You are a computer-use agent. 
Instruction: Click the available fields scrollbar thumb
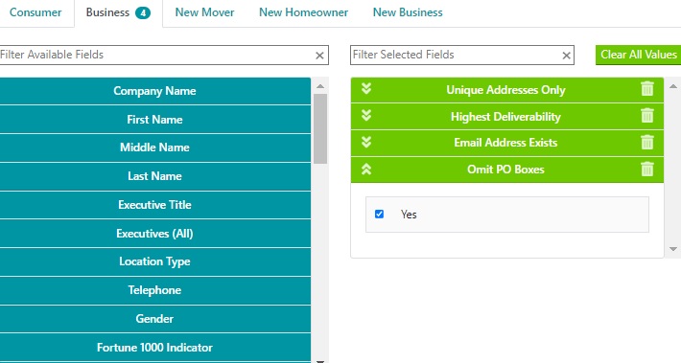(320, 128)
